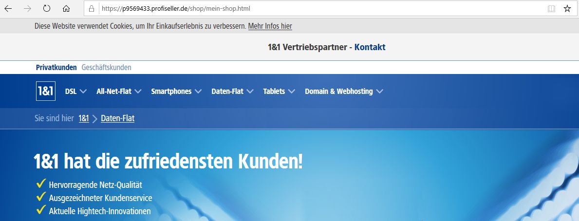This screenshot has height=221, width=579.
Task: Click Mehr Infos hier cookie link
Action: (270, 26)
